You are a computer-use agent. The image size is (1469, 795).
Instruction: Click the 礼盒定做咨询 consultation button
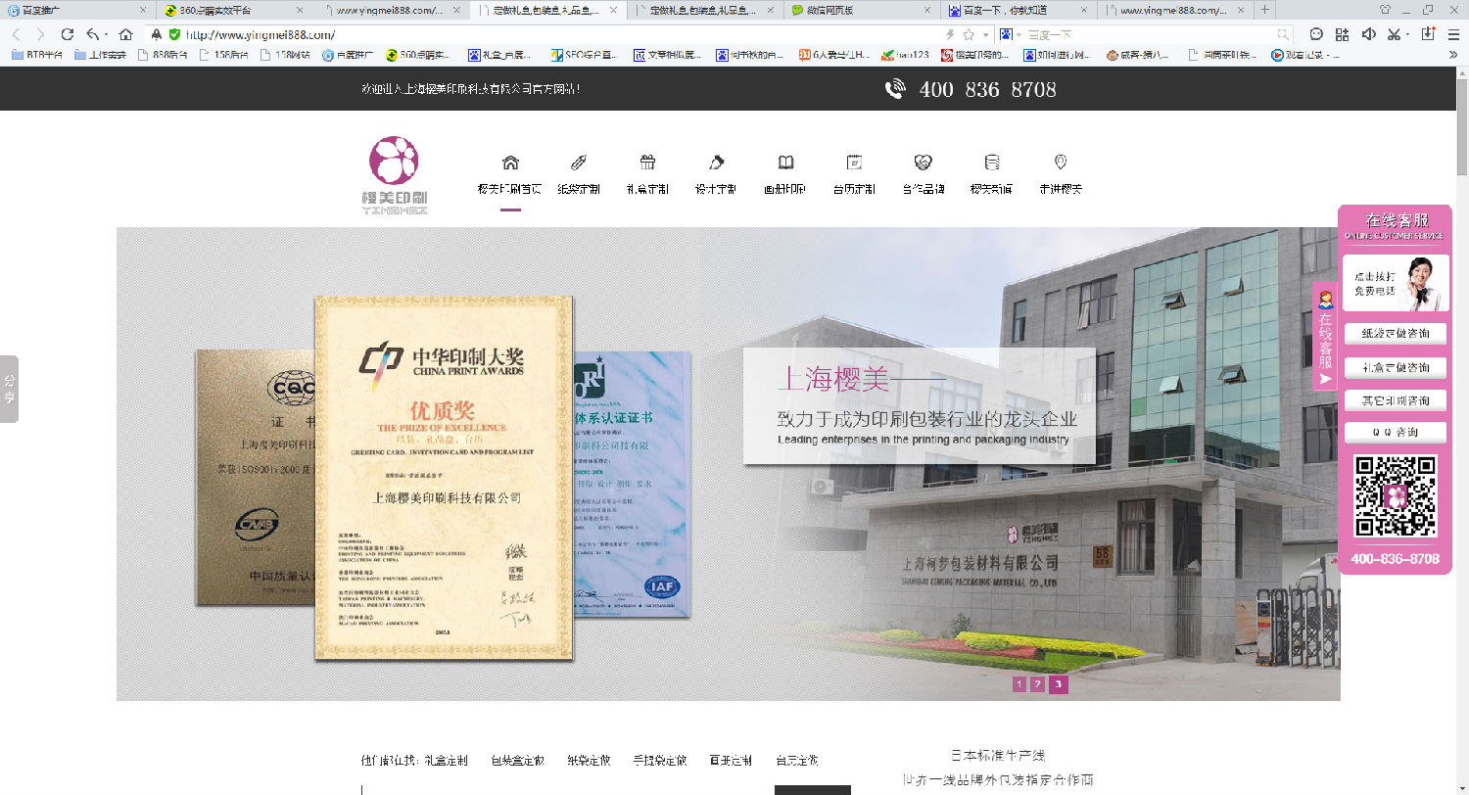(x=1395, y=367)
